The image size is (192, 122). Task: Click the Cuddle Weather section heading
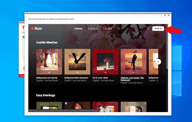47,42
